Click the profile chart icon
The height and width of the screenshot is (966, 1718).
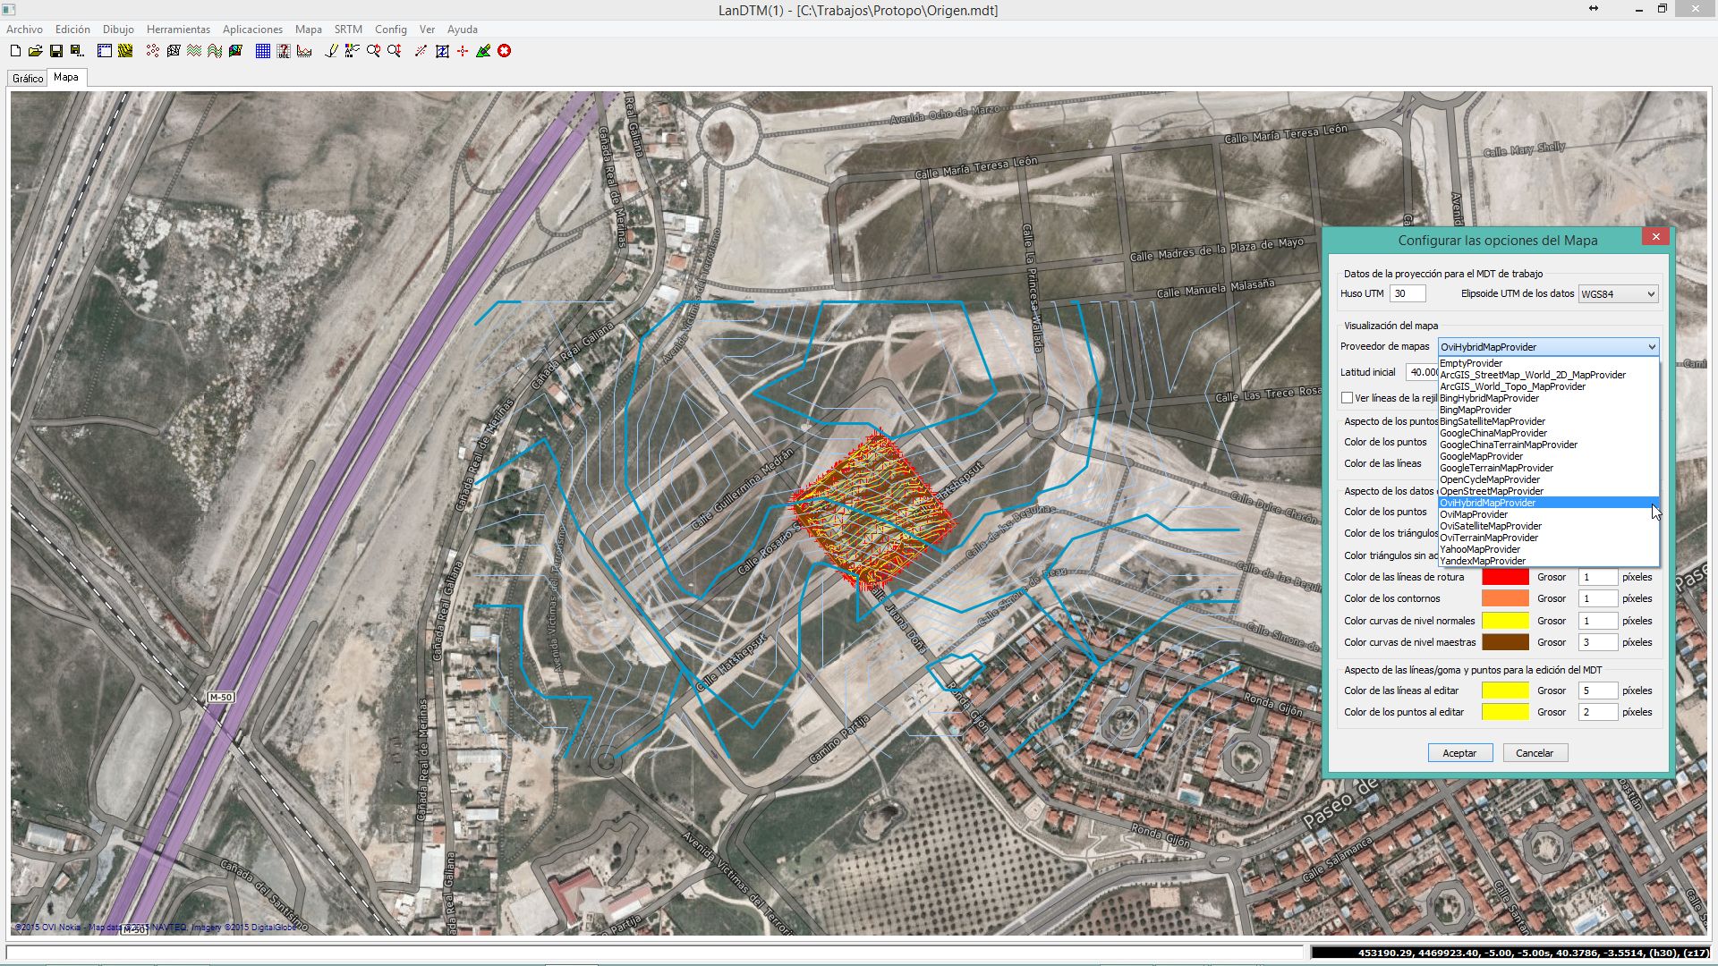click(x=304, y=51)
